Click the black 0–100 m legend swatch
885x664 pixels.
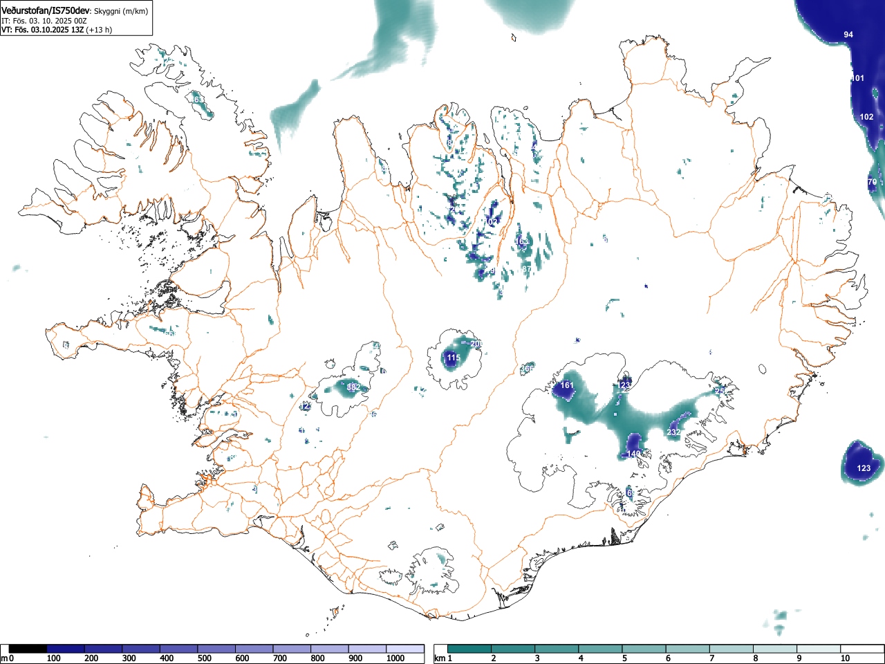[28, 649]
